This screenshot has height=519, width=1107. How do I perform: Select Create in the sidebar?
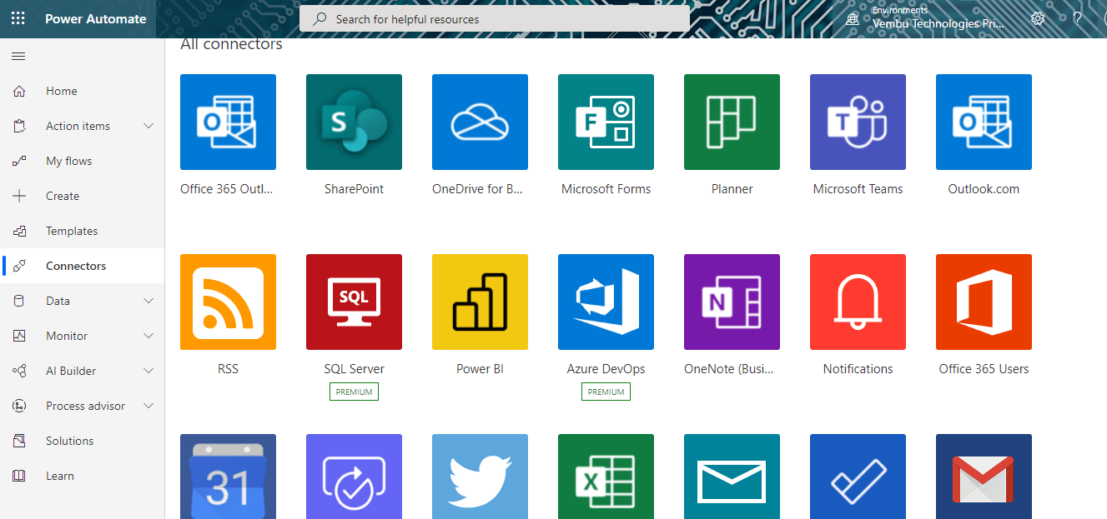click(83, 196)
